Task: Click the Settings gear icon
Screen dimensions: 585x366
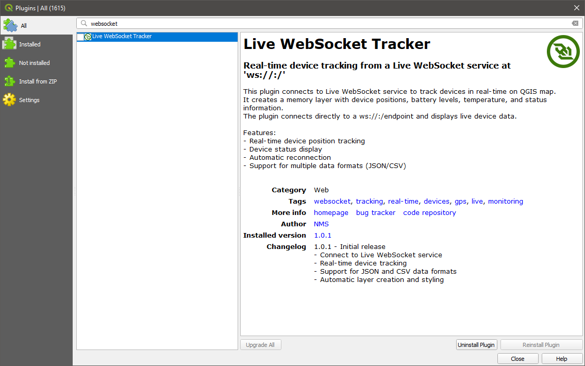Action: tap(9, 99)
